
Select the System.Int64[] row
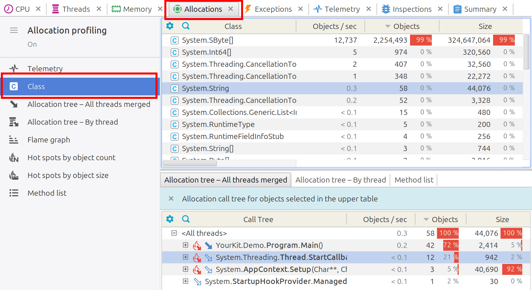pyautogui.click(x=342, y=52)
